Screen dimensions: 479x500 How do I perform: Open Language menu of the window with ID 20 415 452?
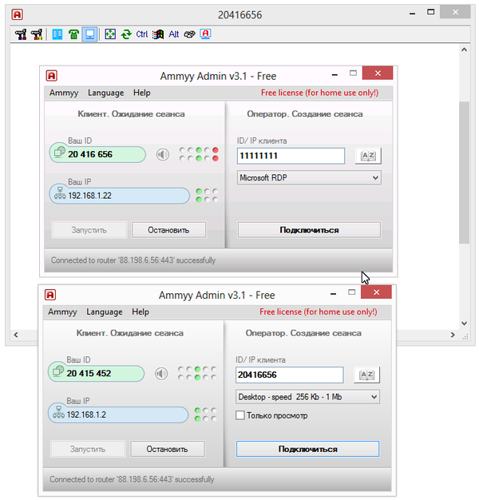(x=105, y=312)
